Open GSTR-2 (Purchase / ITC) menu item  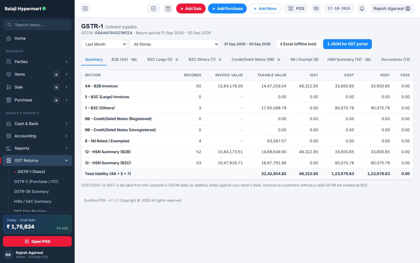click(x=36, y=181)
